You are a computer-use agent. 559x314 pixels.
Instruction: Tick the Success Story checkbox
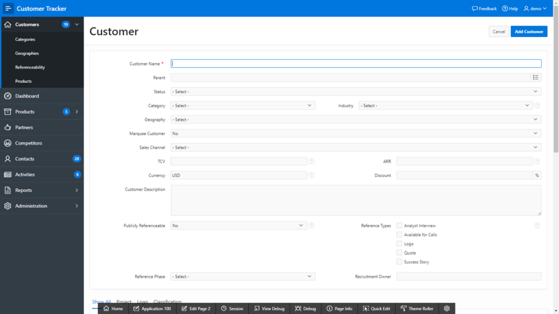(x=399, y=262)
